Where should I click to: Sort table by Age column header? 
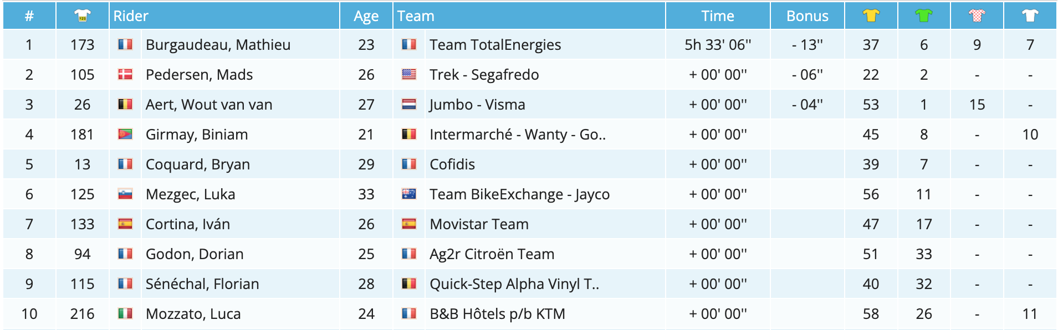[366, 16]
